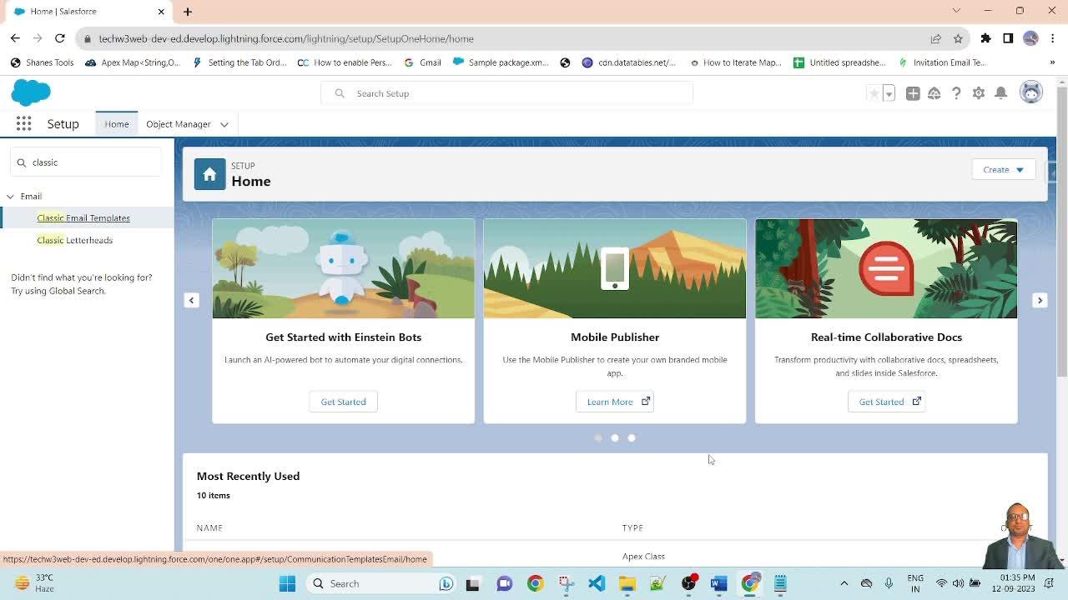The height and width of the screenshot is (600, 1068).
Task: Open the user profile avatar
Action: [1031, 92]
